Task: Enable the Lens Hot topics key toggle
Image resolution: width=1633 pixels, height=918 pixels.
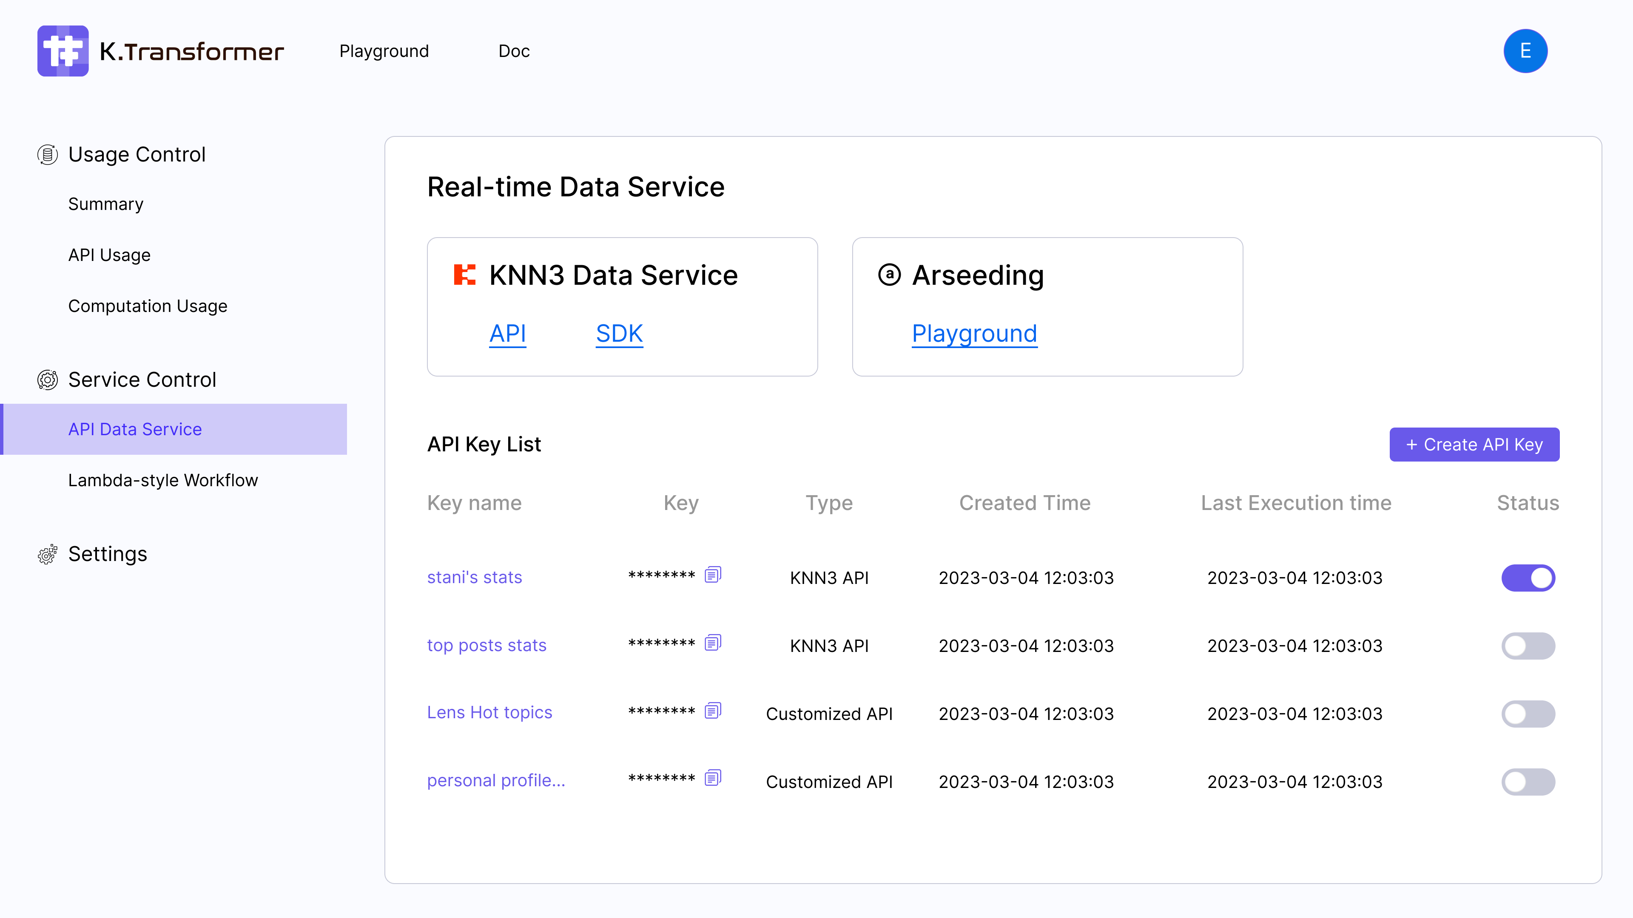Action: [x=1528, y=714]
